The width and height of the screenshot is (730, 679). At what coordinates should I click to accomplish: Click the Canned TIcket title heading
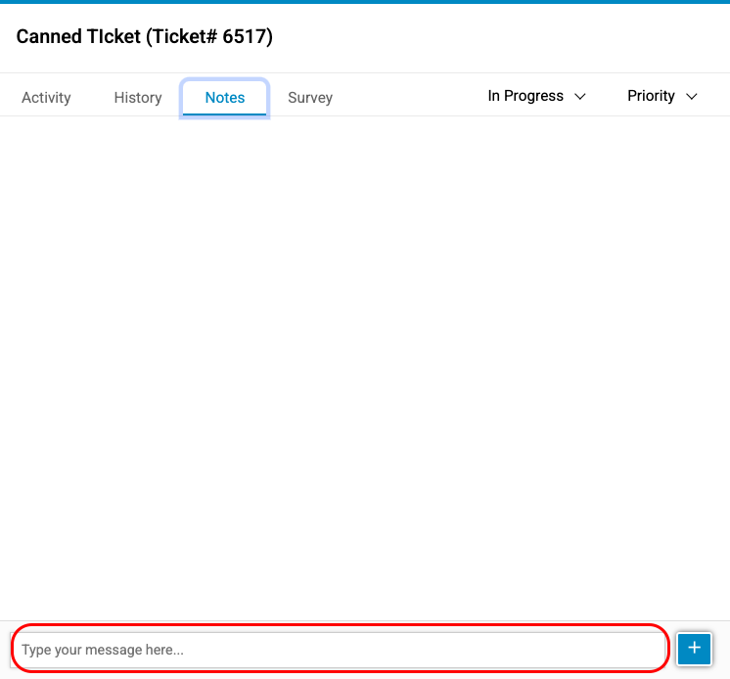click(x=144, y=37)
